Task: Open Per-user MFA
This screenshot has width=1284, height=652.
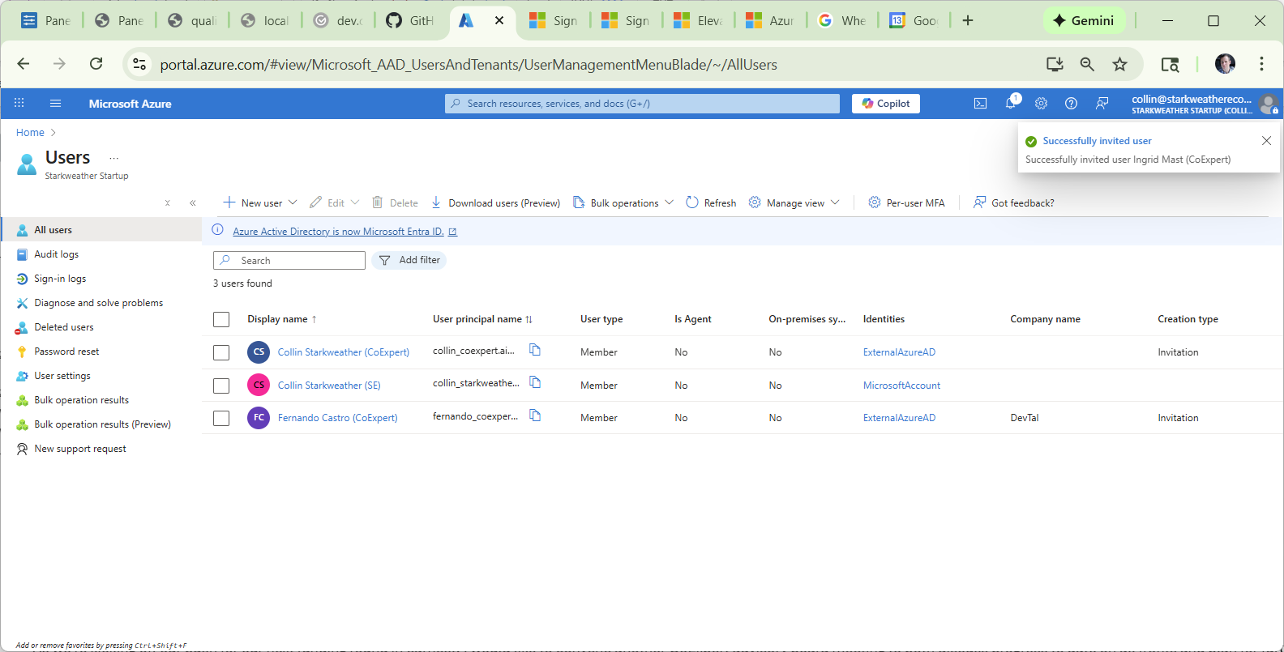Action: [x=906, y=202]
